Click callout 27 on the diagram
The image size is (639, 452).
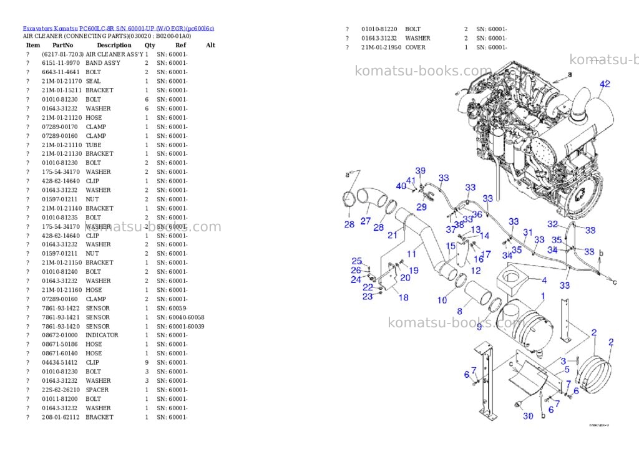[366, 221]
